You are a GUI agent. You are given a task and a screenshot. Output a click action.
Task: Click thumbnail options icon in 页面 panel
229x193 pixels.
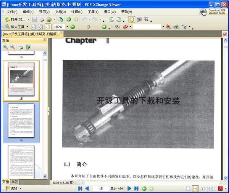coord(28,47)
